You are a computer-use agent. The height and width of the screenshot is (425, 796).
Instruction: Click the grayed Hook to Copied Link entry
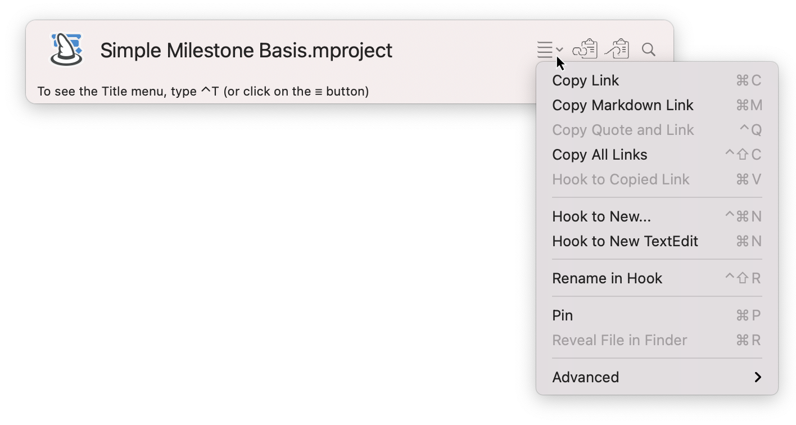tap(621, 179)
